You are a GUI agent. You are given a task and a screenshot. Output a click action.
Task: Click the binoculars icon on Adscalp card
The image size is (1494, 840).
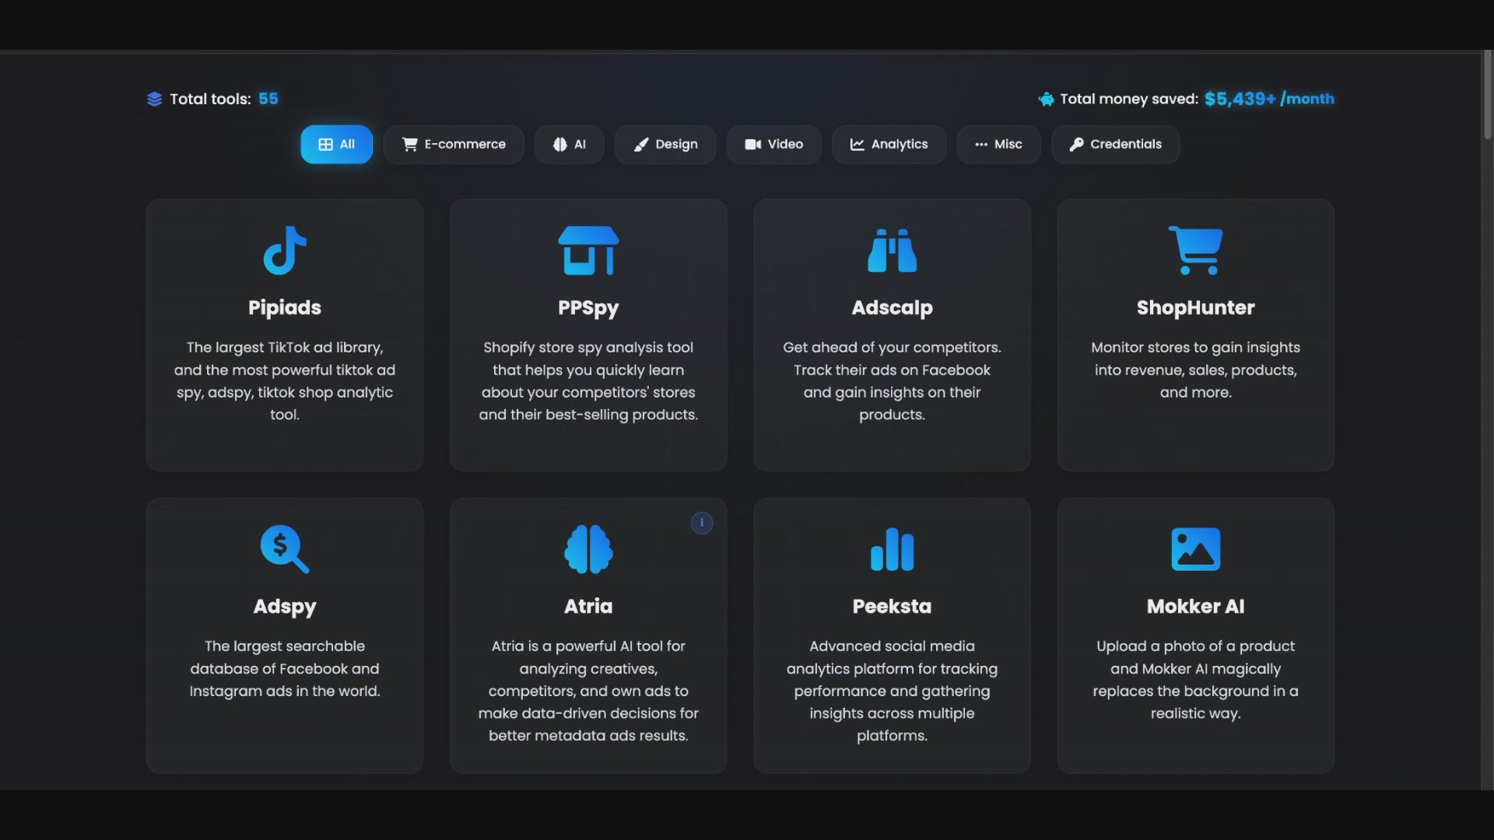click(892, 250)
